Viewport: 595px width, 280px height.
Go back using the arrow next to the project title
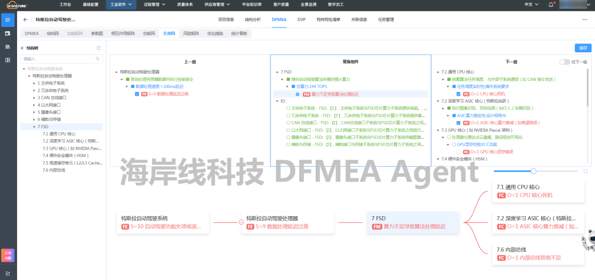click(26, 20)
